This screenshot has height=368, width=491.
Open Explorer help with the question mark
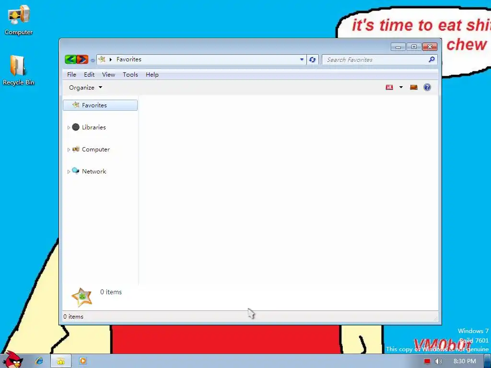pos(427,87)
